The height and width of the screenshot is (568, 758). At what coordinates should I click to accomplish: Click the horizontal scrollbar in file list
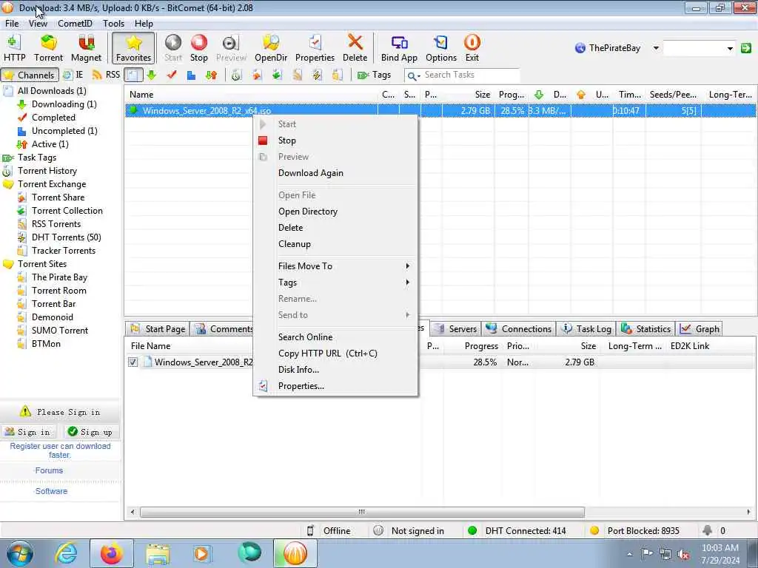(x=361, y=512)
